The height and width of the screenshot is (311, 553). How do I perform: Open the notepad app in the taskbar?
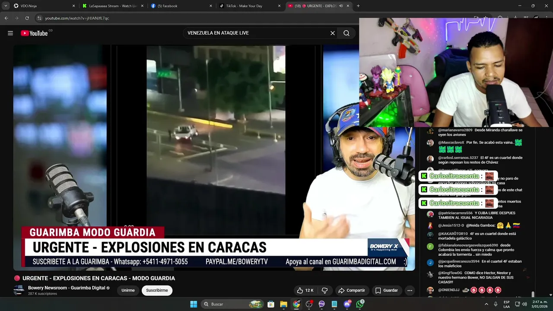coord(334,304)
